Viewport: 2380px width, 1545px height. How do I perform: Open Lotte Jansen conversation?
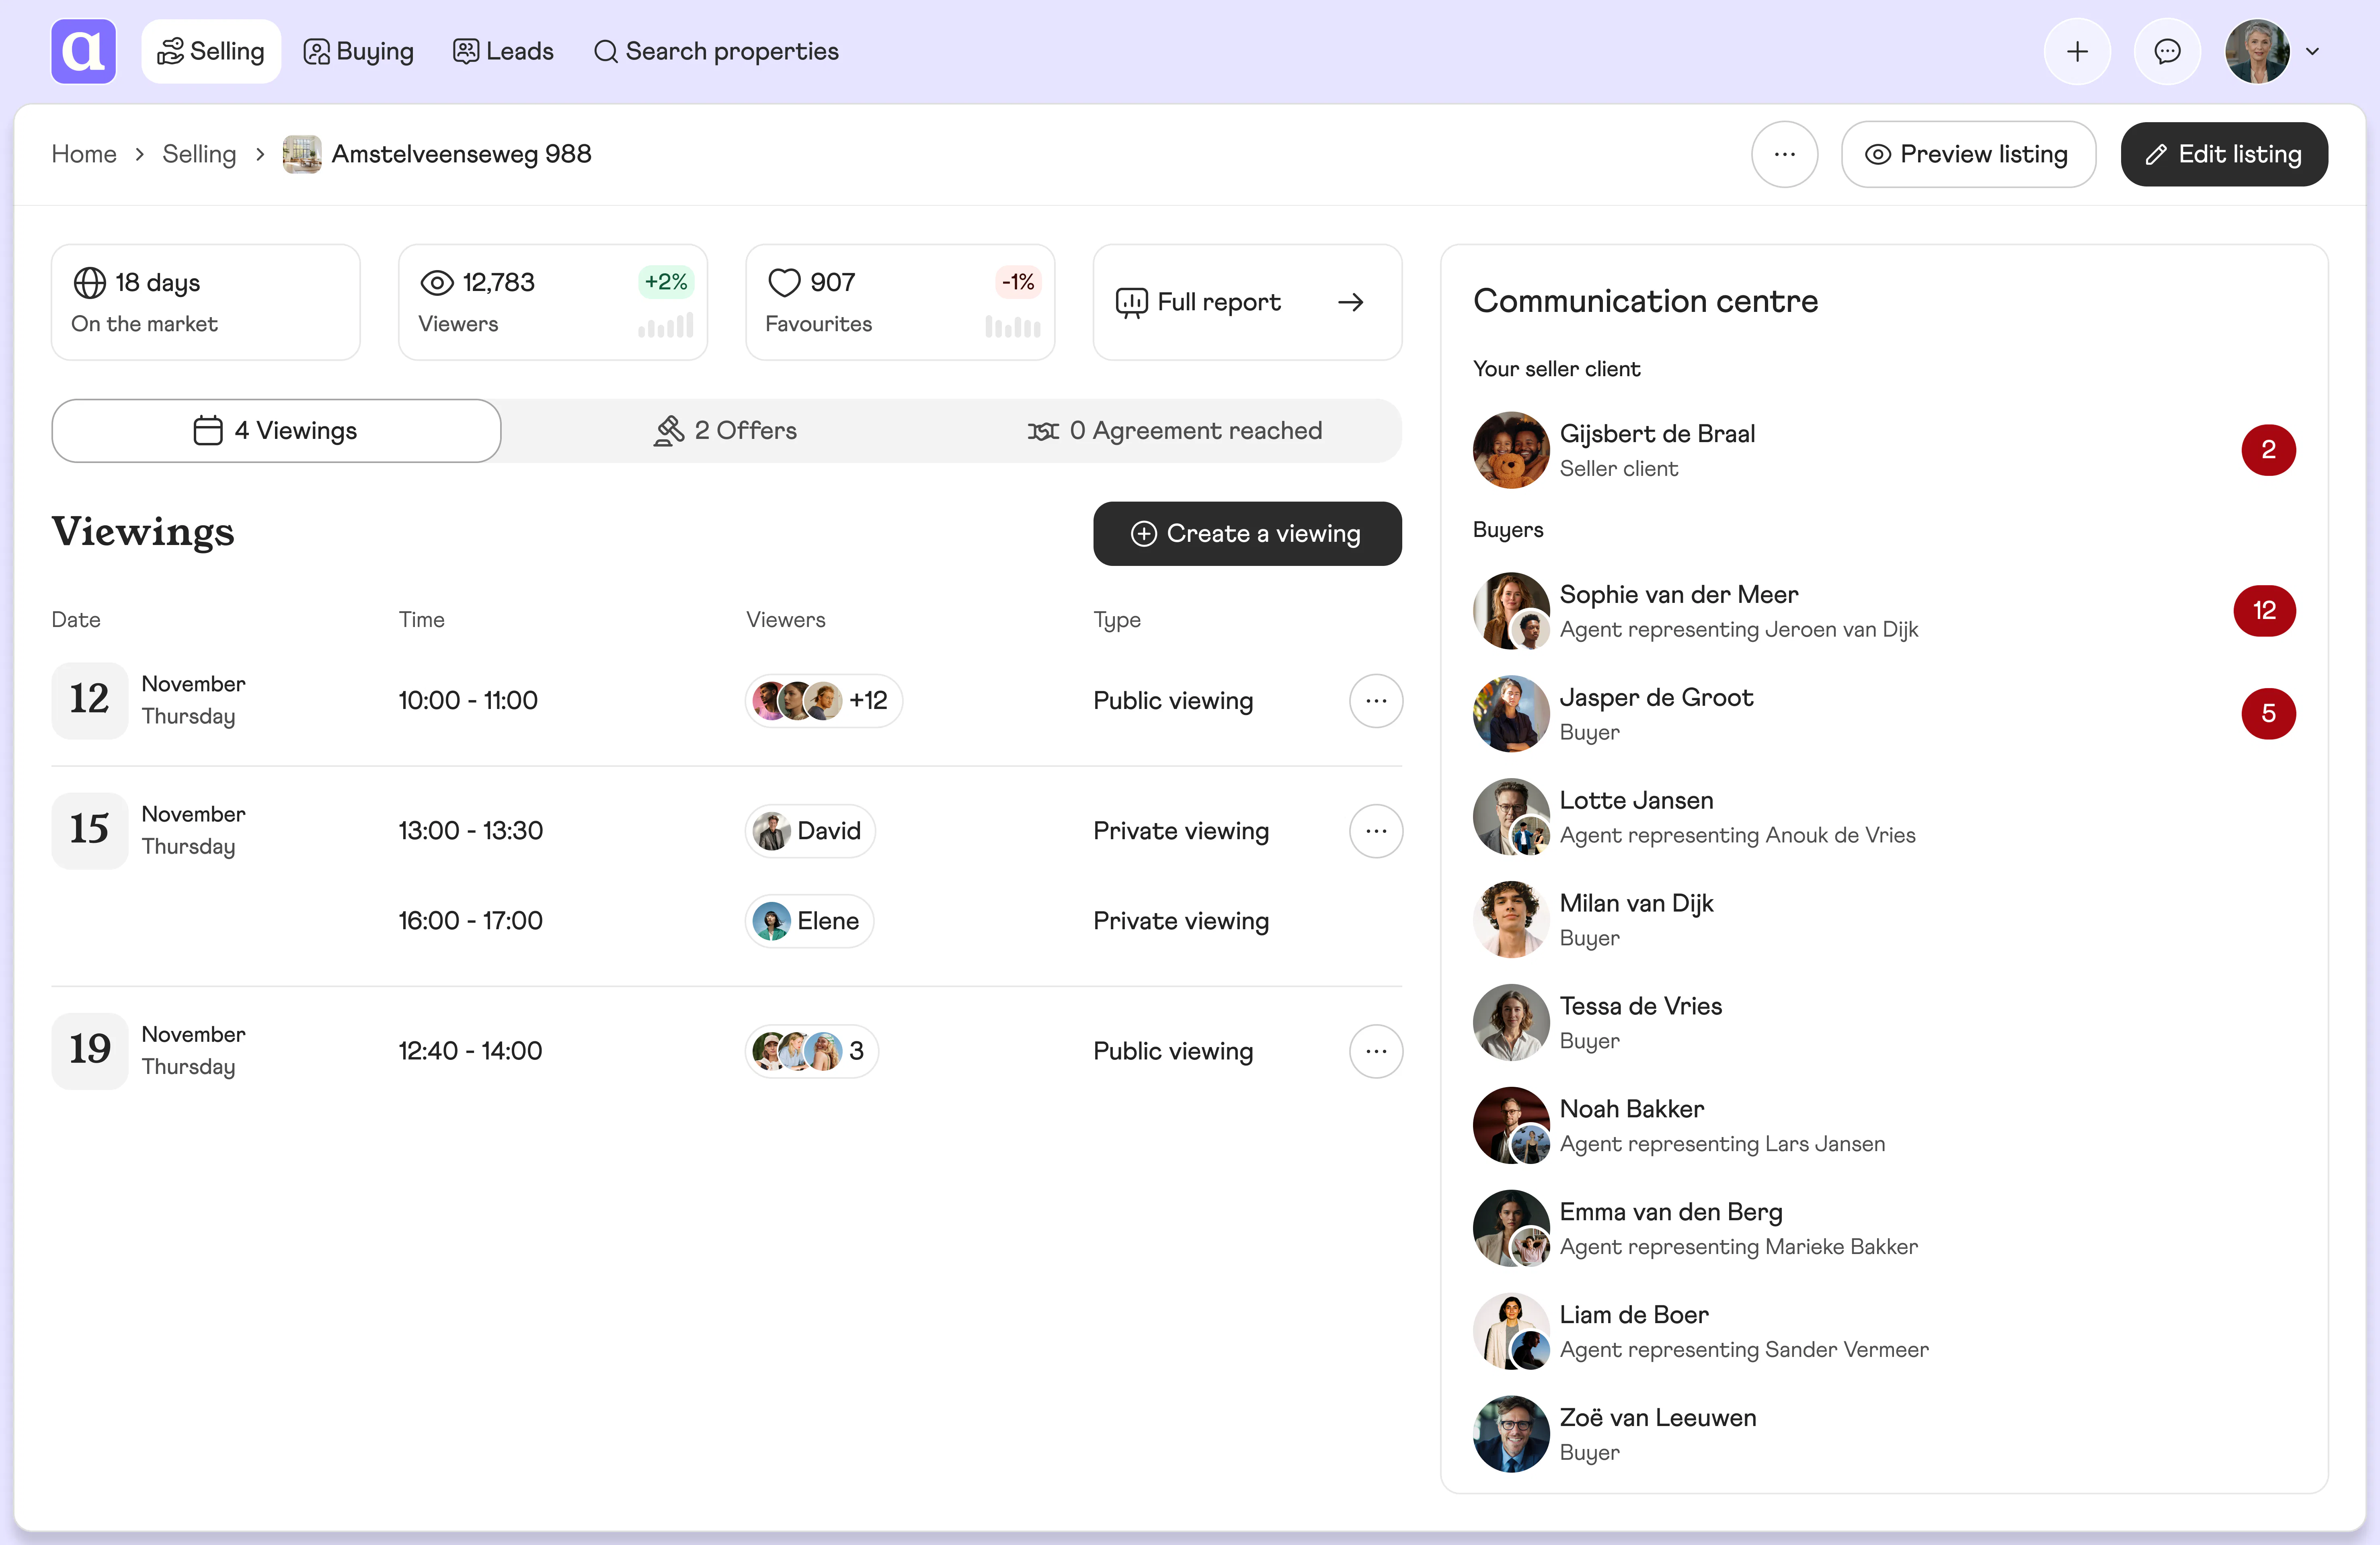1884,817
